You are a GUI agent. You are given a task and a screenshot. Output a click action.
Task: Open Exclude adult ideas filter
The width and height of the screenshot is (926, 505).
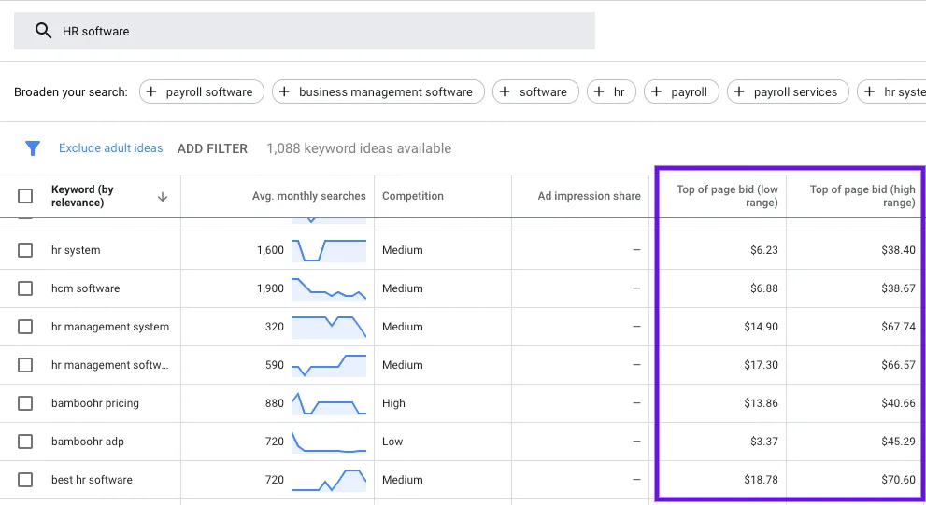[110, 148]
